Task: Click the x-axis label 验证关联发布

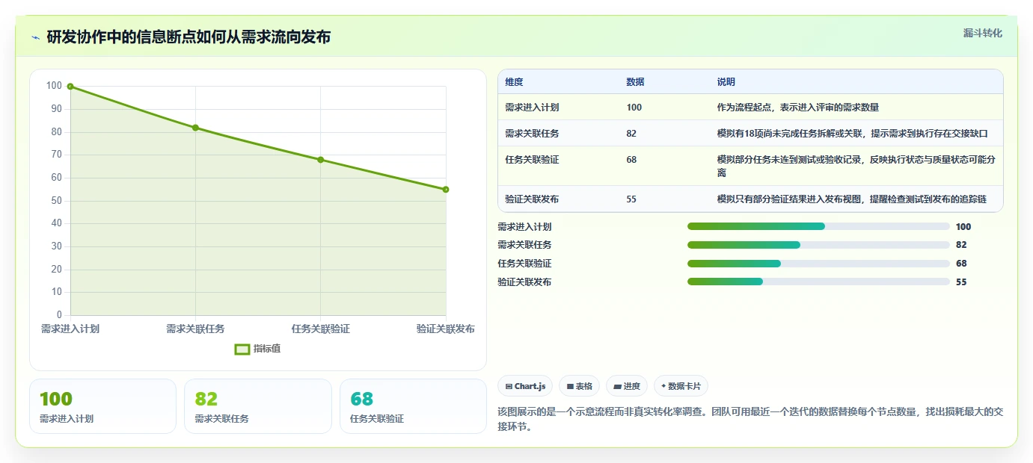Action: tap(446, 329)
